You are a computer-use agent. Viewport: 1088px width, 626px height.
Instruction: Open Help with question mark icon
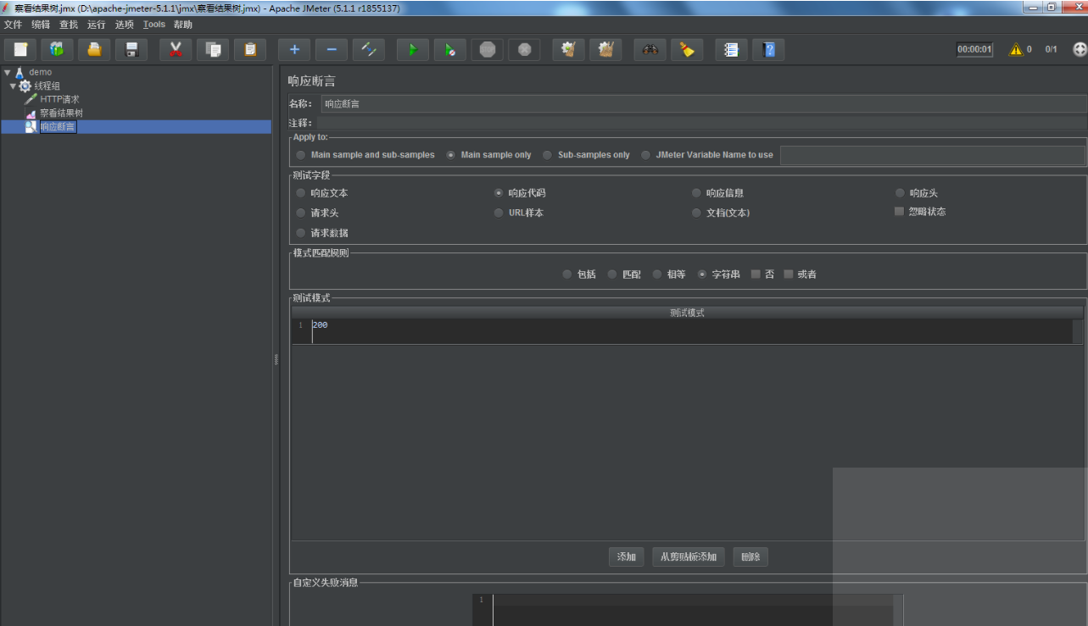769,49
